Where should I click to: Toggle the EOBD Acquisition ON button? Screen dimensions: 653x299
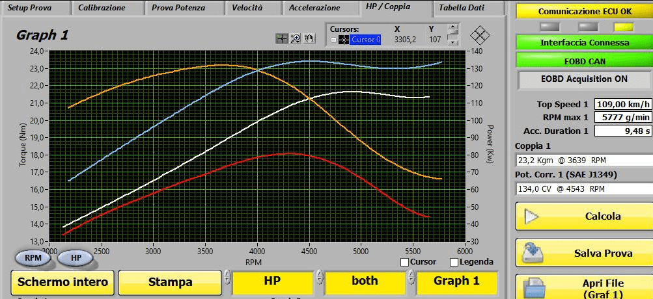pyautogui.click(x=585, y=79)
